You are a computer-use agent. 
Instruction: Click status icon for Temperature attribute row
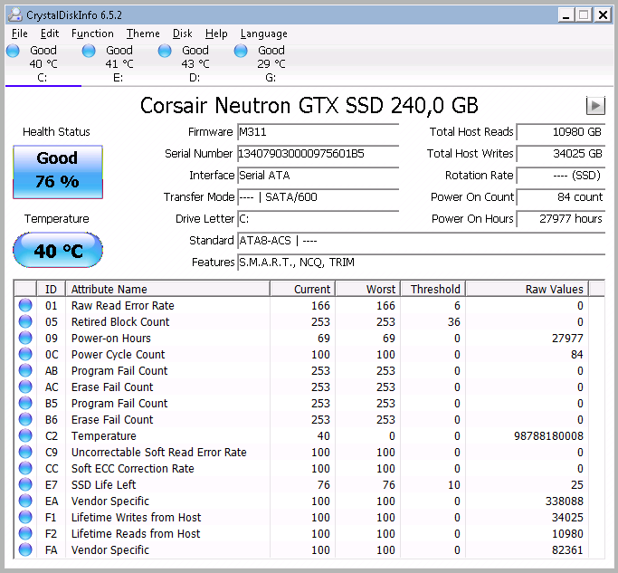pyautogui.click(x=25, y=435)
